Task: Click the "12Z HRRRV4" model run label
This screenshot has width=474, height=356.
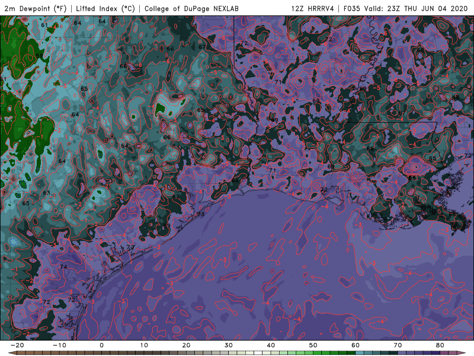Action: tap(313, 8)
